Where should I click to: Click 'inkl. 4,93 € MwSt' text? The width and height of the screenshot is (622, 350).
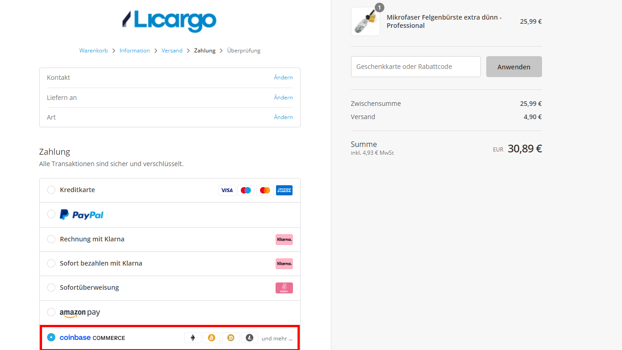372,153
